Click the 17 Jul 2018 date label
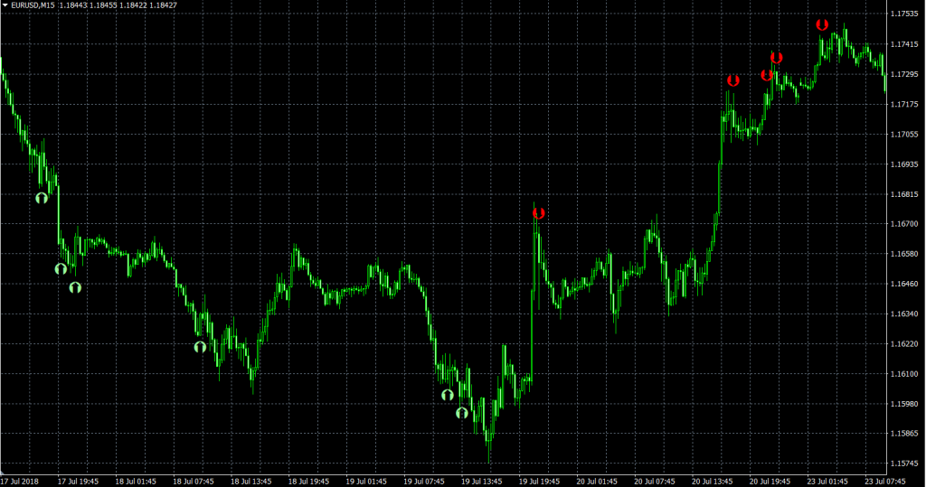Screen dimensions: 926x487 (20, 481)
